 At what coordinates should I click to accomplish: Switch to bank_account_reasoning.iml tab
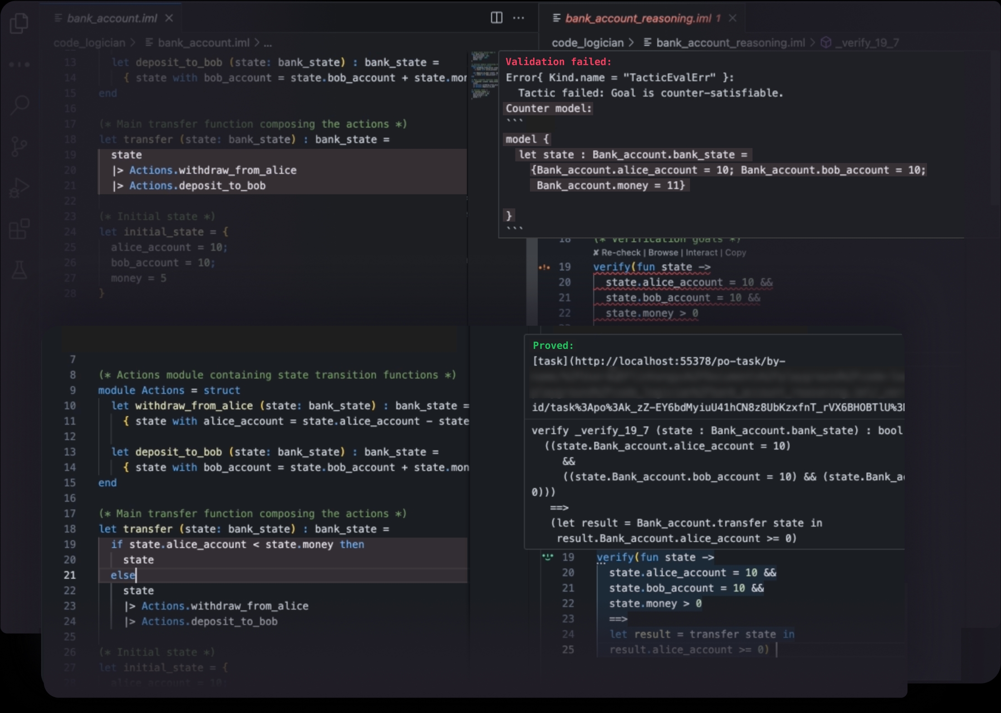[x=638, y=18]
